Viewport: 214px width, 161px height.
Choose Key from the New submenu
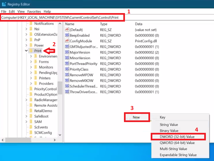click(180, 117)
